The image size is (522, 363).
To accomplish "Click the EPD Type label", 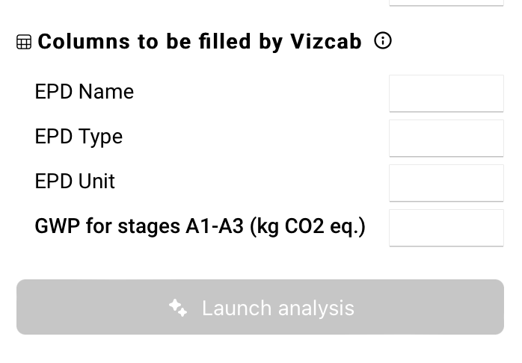I will [x=79, y=137].
